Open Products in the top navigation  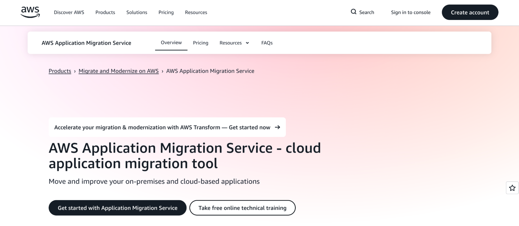(105, 12)
